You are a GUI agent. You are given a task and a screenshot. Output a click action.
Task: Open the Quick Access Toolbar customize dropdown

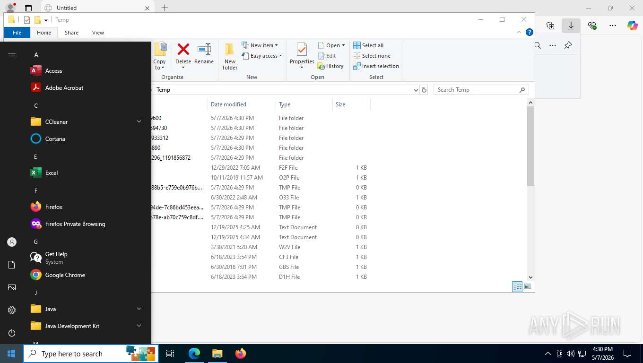pos(46,20)
